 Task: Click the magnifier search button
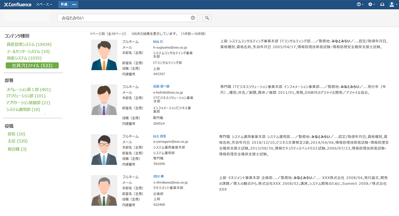point(207,18)
